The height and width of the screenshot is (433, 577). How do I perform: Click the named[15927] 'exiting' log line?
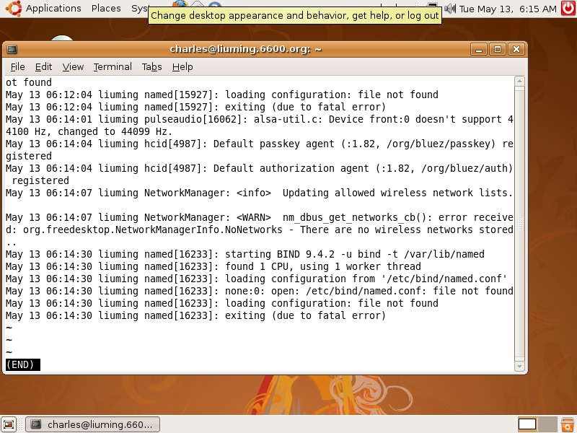(195, 107)
